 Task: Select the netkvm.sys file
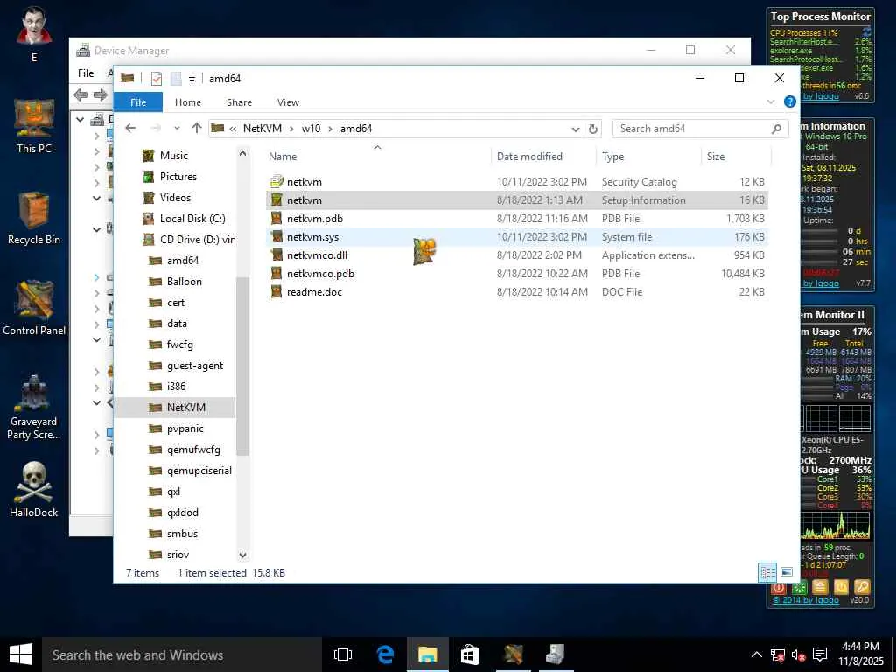517,236
